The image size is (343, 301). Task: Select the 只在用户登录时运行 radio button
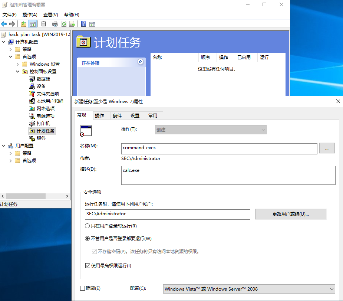point(88,226)
